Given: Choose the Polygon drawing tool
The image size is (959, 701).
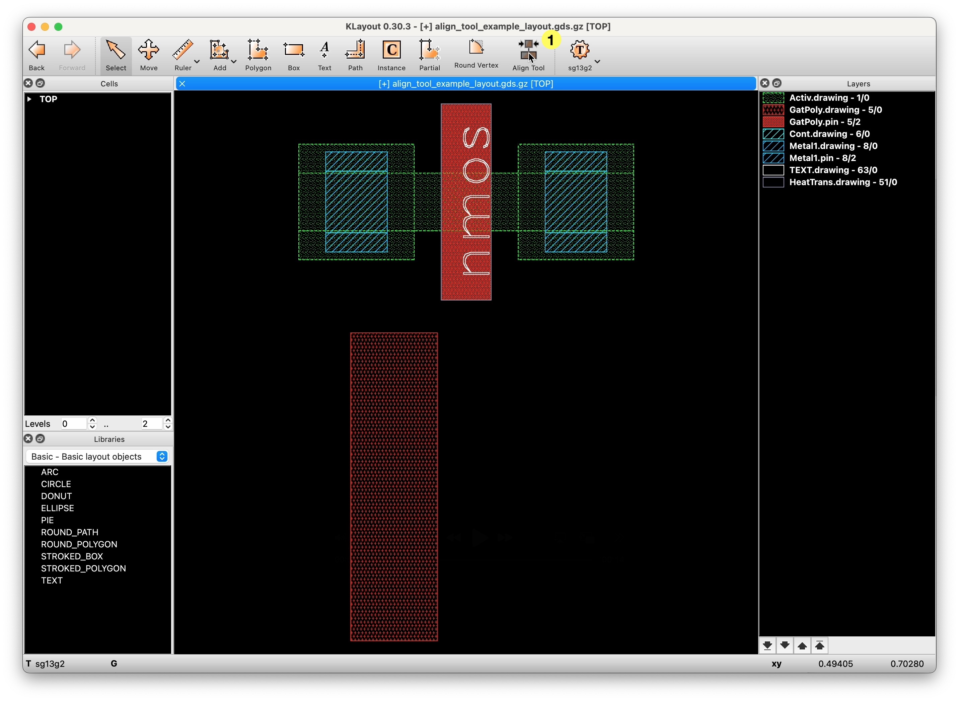Looking at the screenshot, I should (257, 51).
